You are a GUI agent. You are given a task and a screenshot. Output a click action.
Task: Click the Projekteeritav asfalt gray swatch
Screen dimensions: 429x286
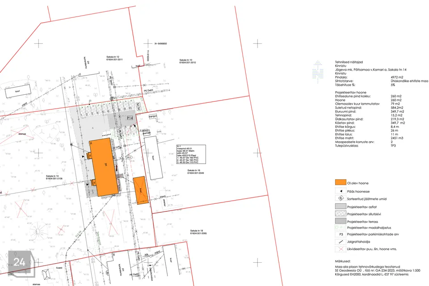pyautogui.click(x=341, y=207)
